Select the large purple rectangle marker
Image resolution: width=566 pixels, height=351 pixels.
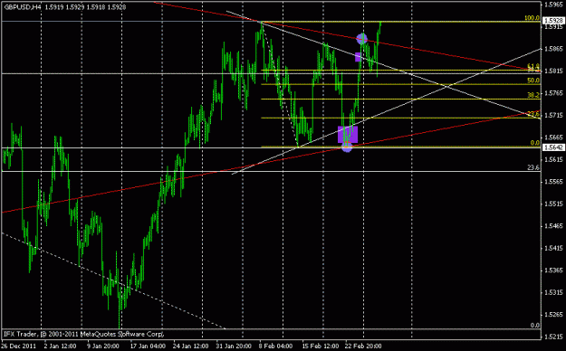coord(348,135)
